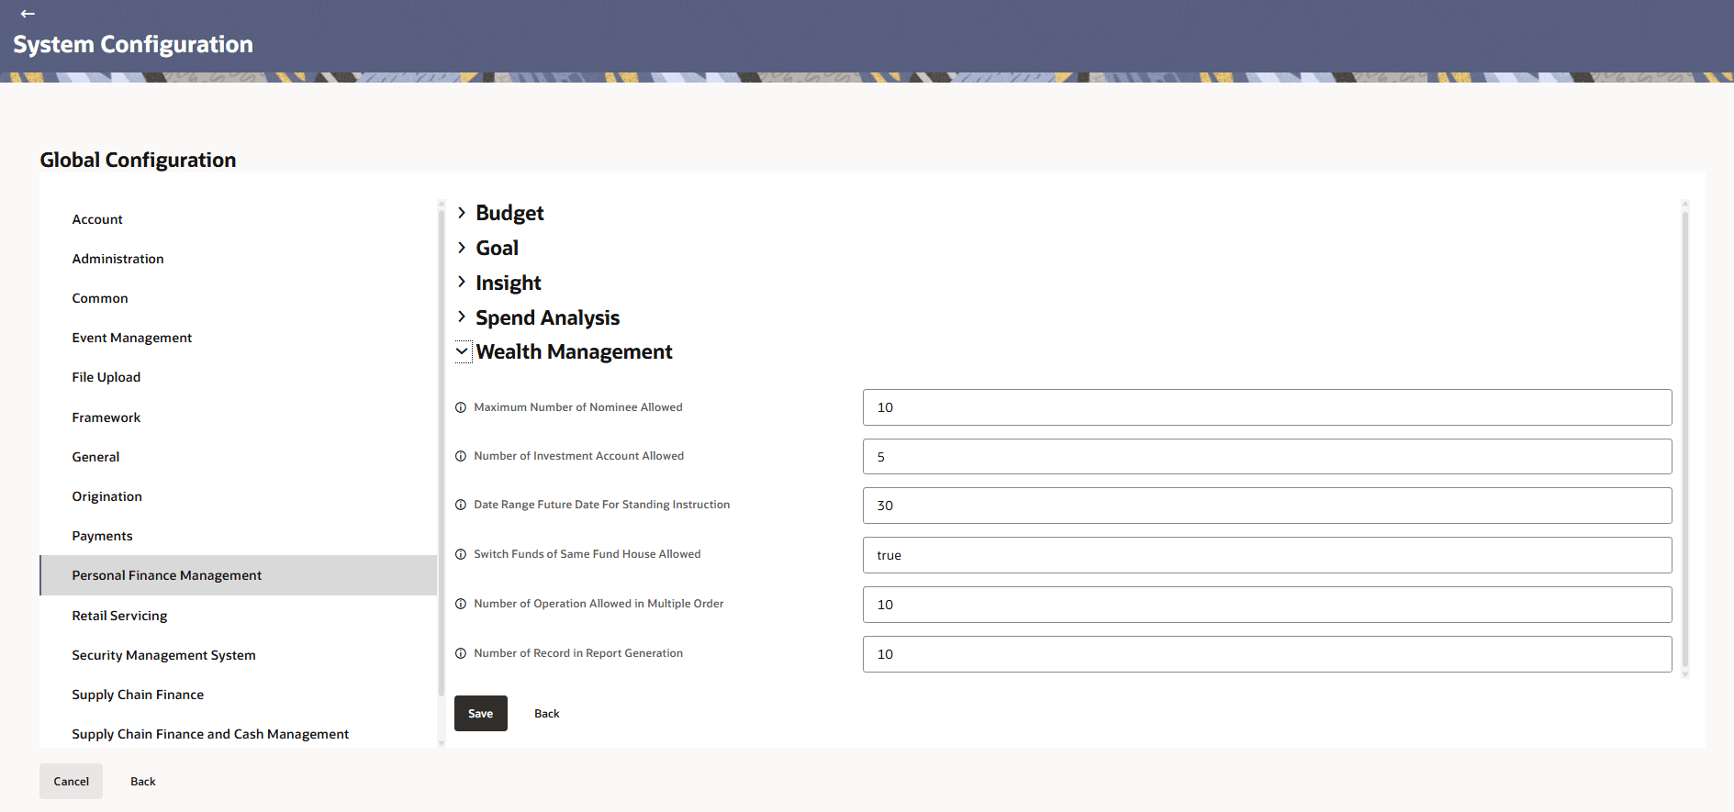Click the Number of Record in Report Generation field
The image size is (1734, 812).
(x=1267, y=654)
